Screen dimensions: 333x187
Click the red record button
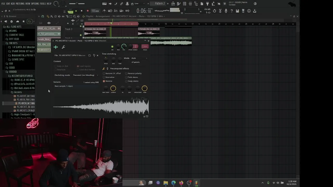pyautogui.click(x=88, y=11)
